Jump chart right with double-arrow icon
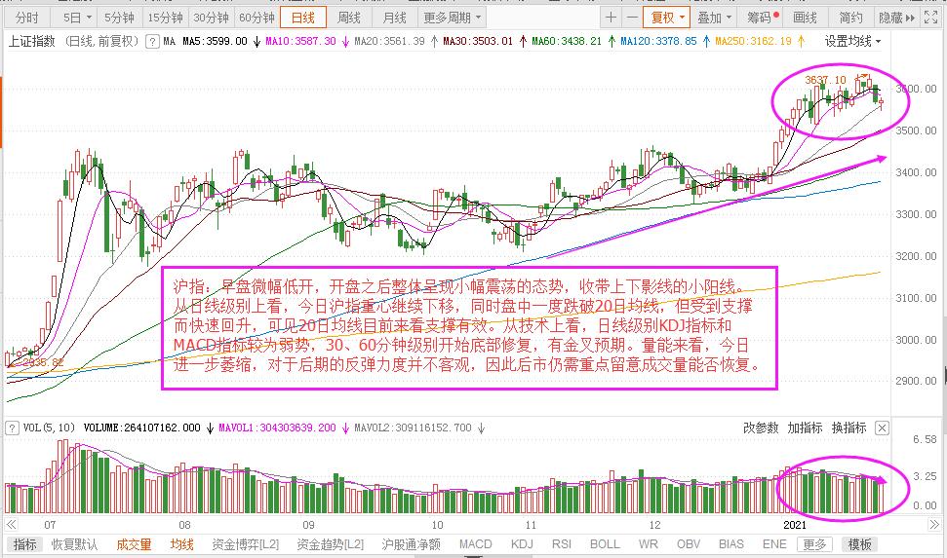The height and width of the screenshot is (558, 947). coord(935,524)
